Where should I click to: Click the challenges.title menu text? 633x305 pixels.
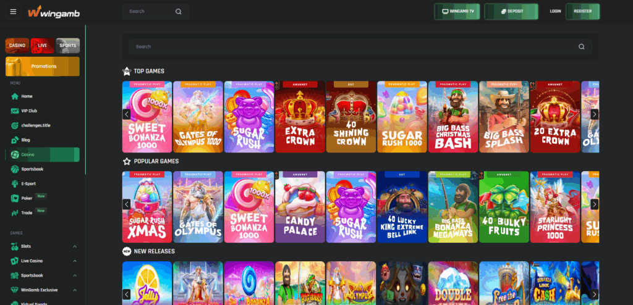36,125
